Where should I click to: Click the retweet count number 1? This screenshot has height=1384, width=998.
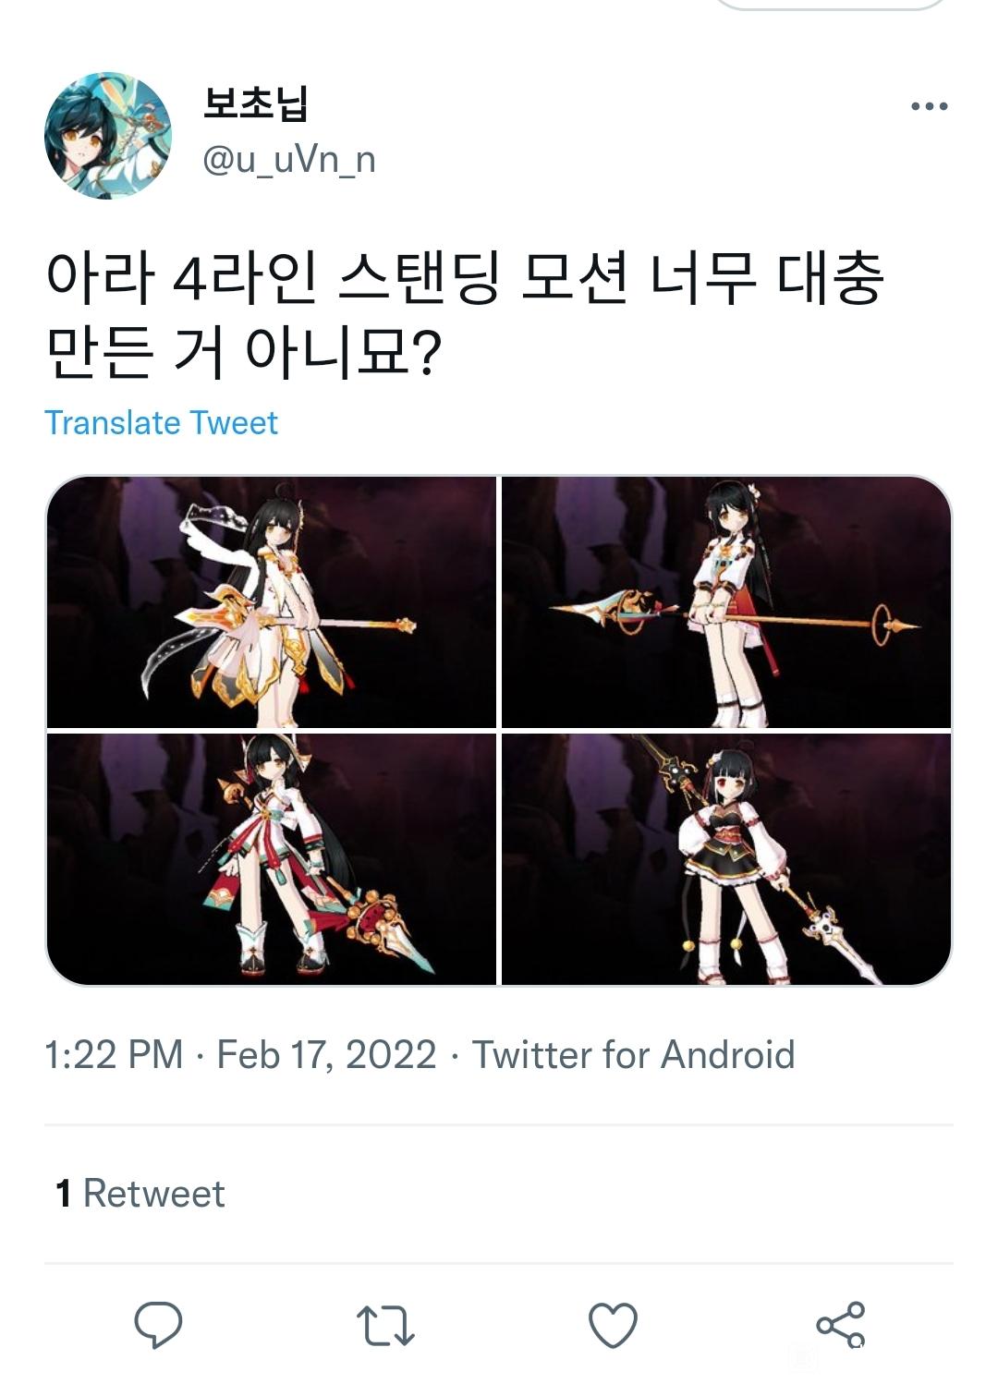(63, 1194)
